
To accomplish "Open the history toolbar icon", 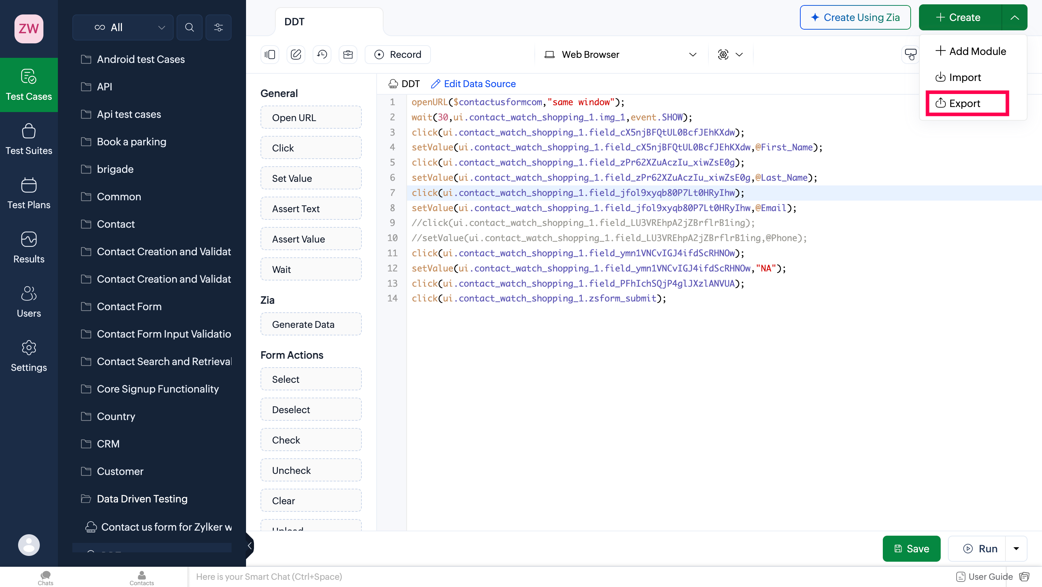I will click(322, 55).
